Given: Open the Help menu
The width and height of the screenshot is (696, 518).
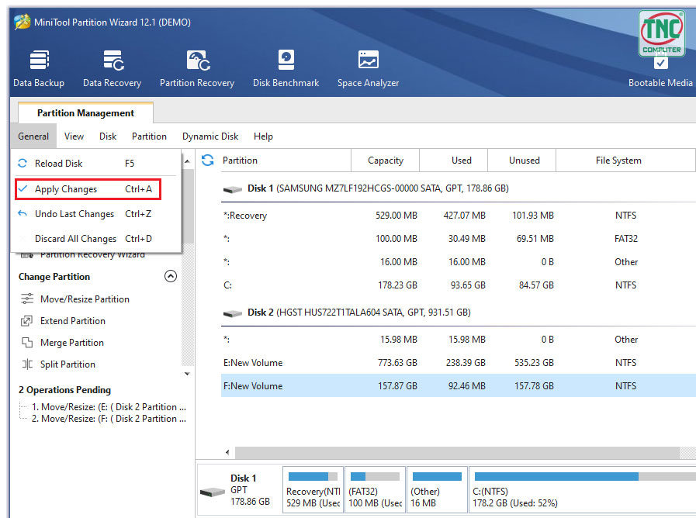Looking at the screenshot, I should (x=263, y=136).
